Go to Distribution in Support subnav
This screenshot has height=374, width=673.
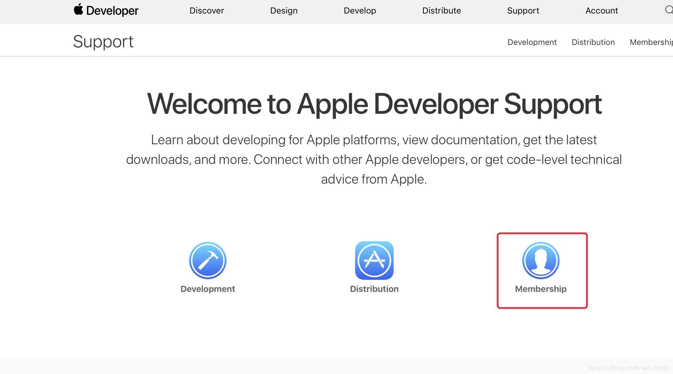point(593,42)
